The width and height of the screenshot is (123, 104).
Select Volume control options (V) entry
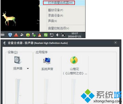click(58, 28)
